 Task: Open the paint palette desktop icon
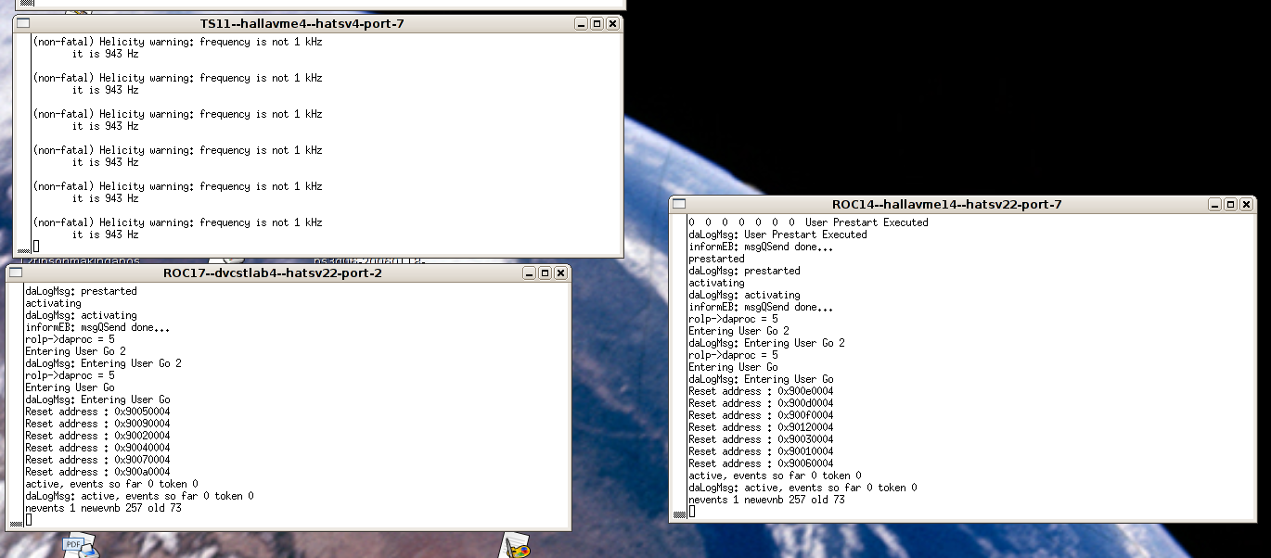[516, 546]
